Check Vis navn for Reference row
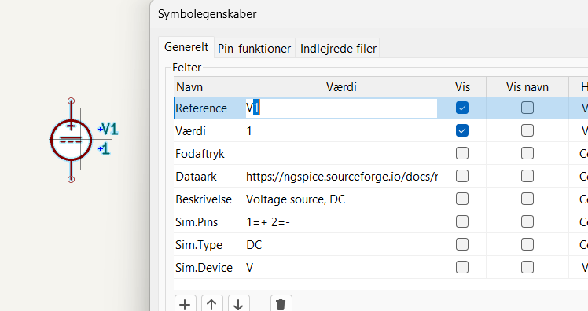The image size is (588, 311). [x=527, y=108]
